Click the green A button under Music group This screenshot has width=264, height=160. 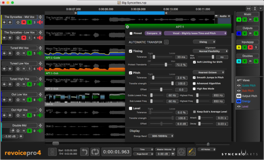pos(239,20)
